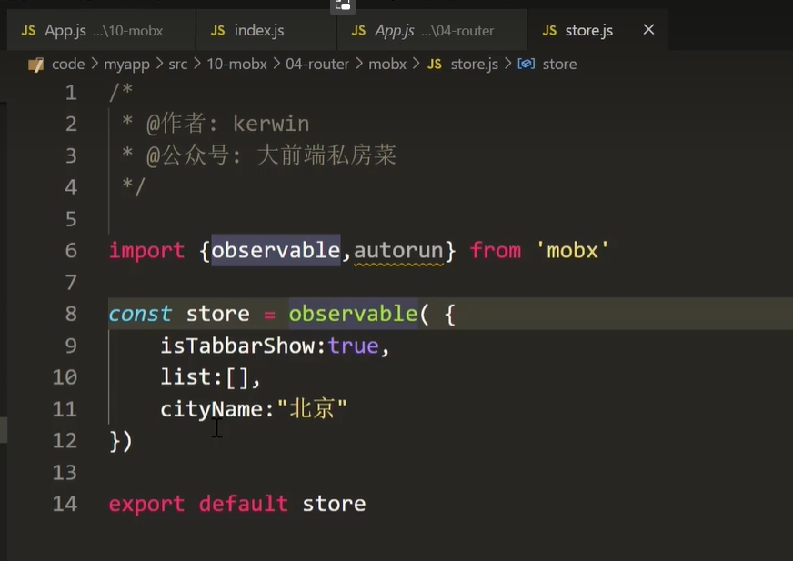Screen dimensions: 793x561
Task: Switch to the index.js tab
Action: pyautogui.click(x=258, y=30)
